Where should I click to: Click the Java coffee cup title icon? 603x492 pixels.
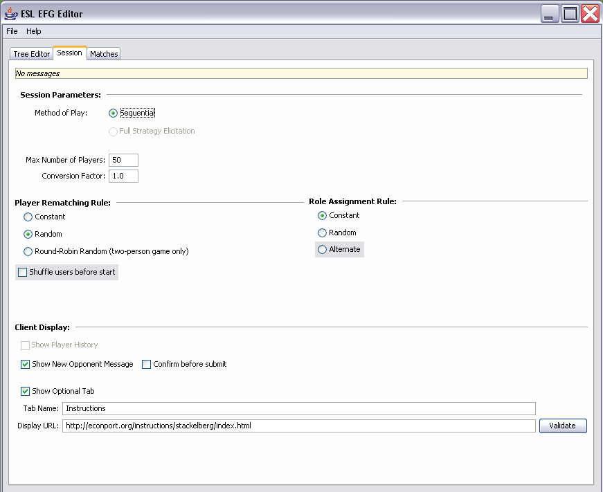[x=11, y=14]
